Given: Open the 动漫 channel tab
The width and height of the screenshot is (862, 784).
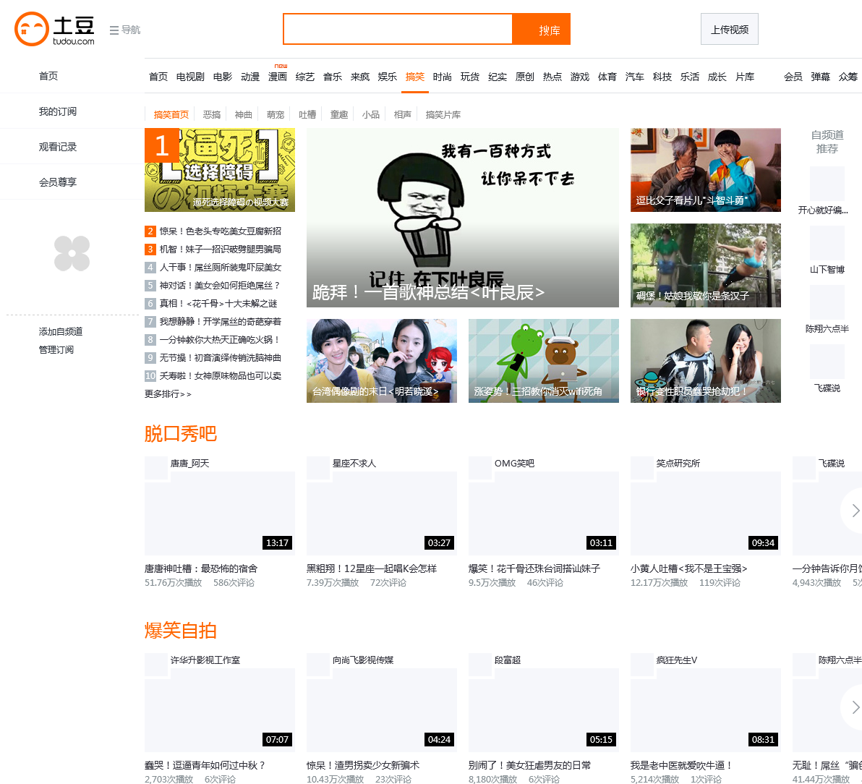Looking at the screenshot, I should (x=250, y=77).
